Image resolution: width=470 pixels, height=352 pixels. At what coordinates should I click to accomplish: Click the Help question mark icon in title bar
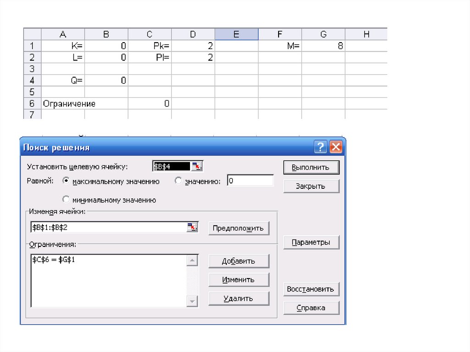tap(320, 147)
